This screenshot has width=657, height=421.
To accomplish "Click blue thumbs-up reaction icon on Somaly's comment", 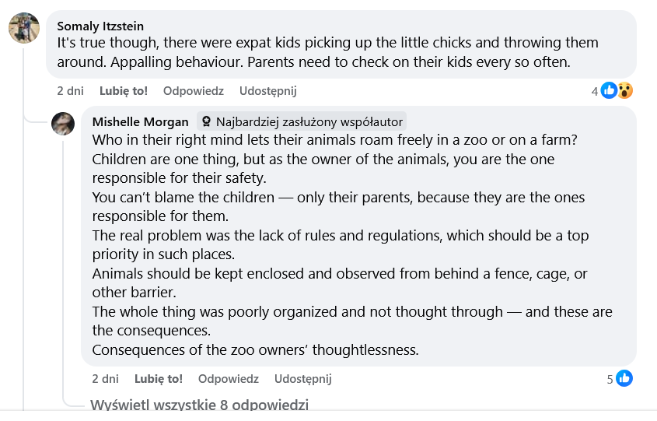I will [610, 91].
